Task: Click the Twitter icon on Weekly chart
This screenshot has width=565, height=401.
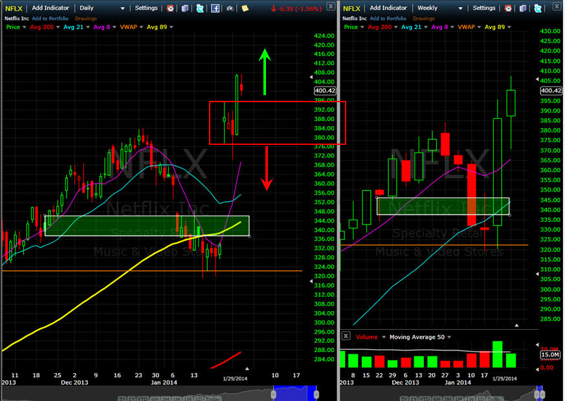Action: click(x=538, y=8)
